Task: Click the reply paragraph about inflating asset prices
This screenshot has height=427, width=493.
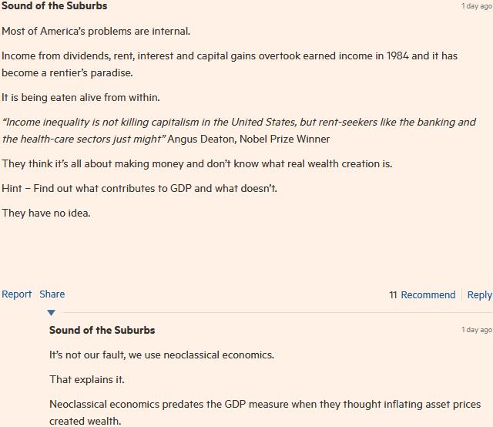Action: (265, 412)
